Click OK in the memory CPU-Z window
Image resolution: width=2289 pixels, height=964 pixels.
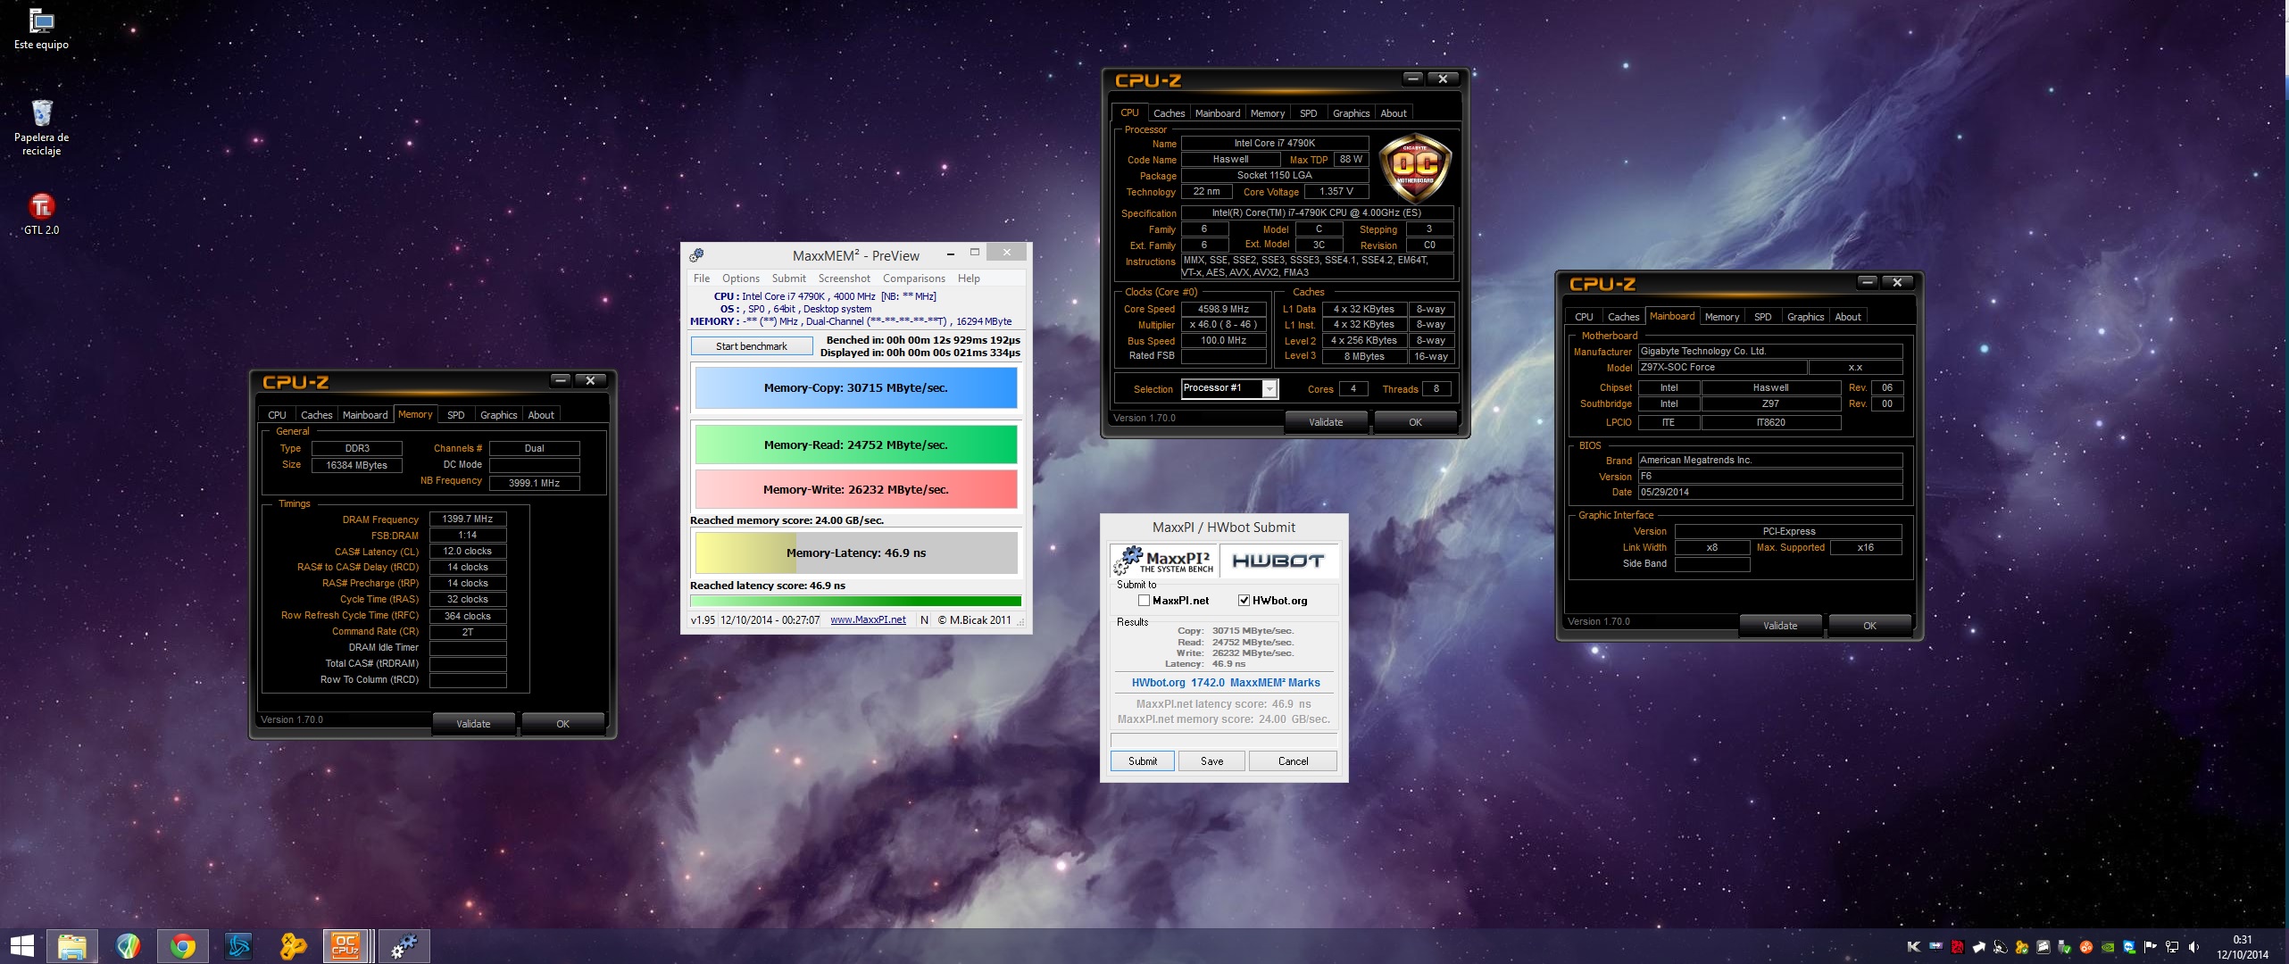(x=562, y=724)
